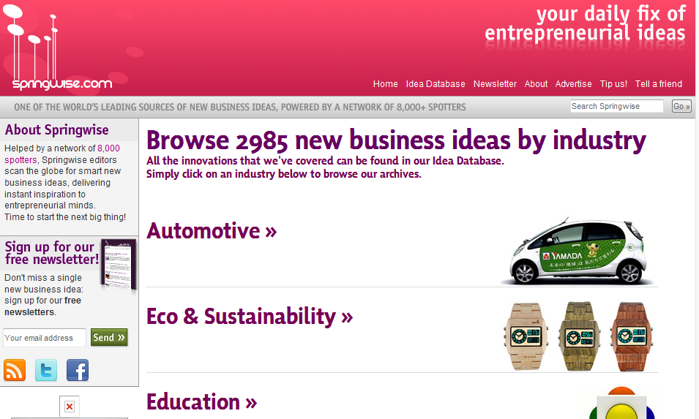The width and height of the screenshot is (699, 419).
Task: Open Idea Database in navigation
Action: [x=435, y=83]
